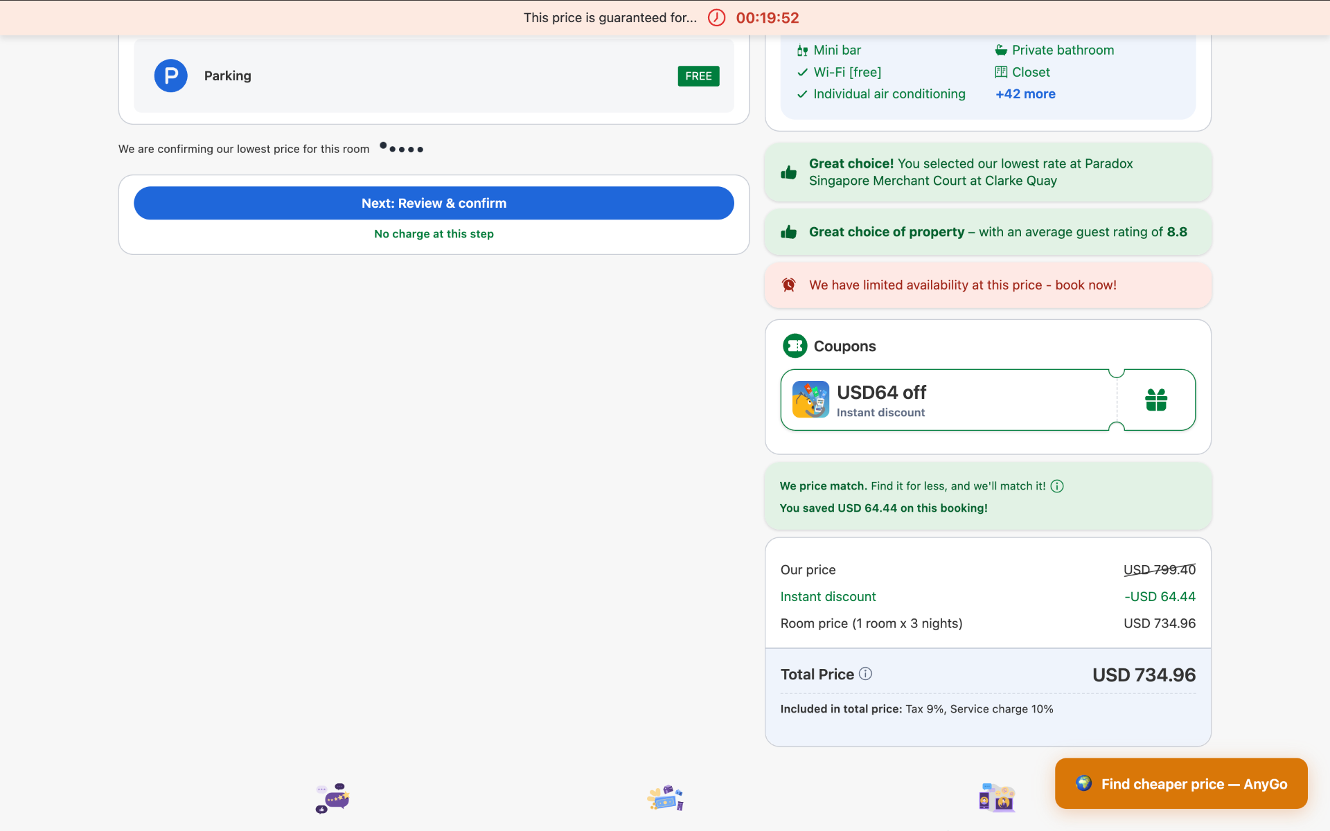Screen dimensions: 1330x831
Task: Click the confirming lowest price loading dots
Action: click(x=402, y=148)
